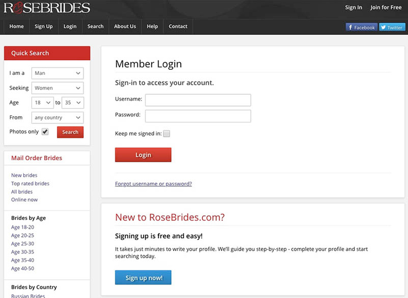Open the maximum age 35 dropdown

pos(72,102)
